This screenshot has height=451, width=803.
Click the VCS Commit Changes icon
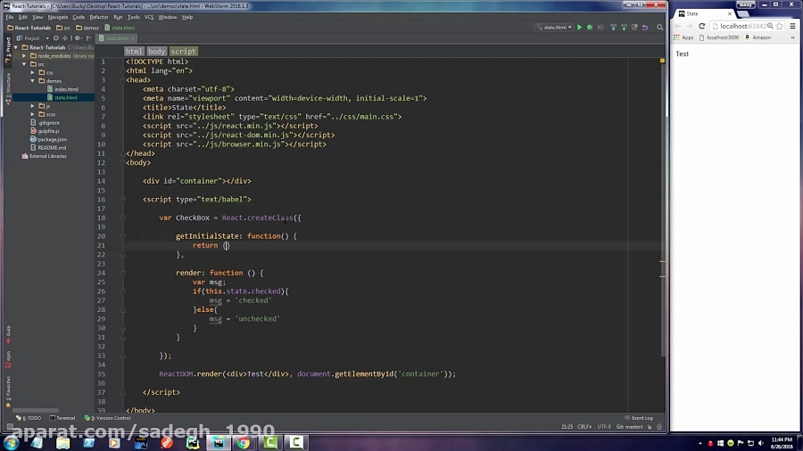click(624, 27)
